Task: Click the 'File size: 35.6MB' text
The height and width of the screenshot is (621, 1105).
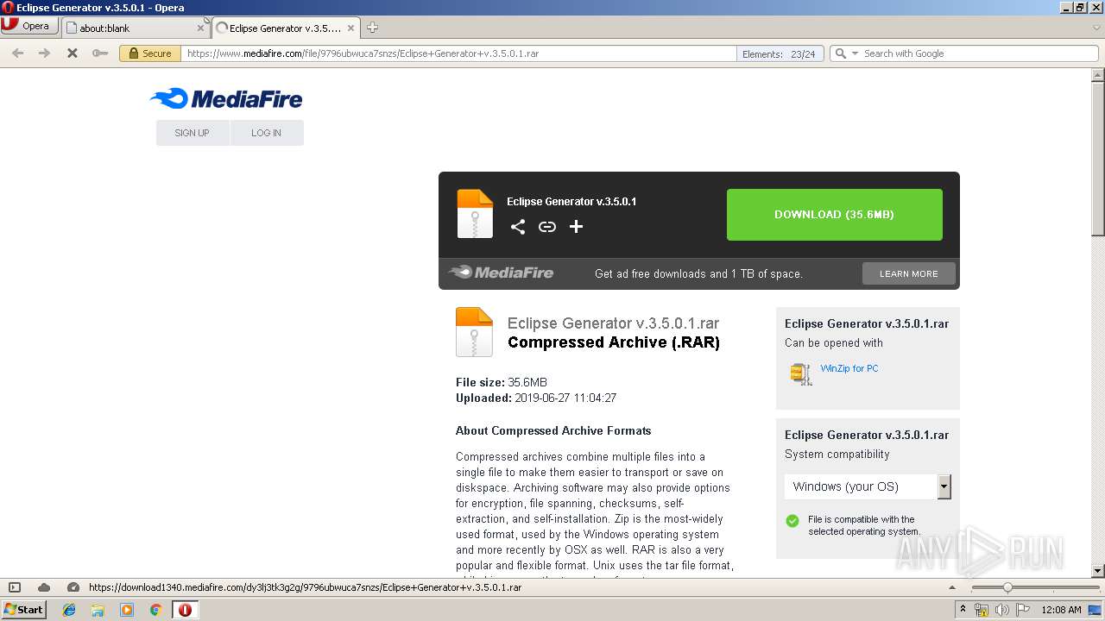Action: point(502,382)
